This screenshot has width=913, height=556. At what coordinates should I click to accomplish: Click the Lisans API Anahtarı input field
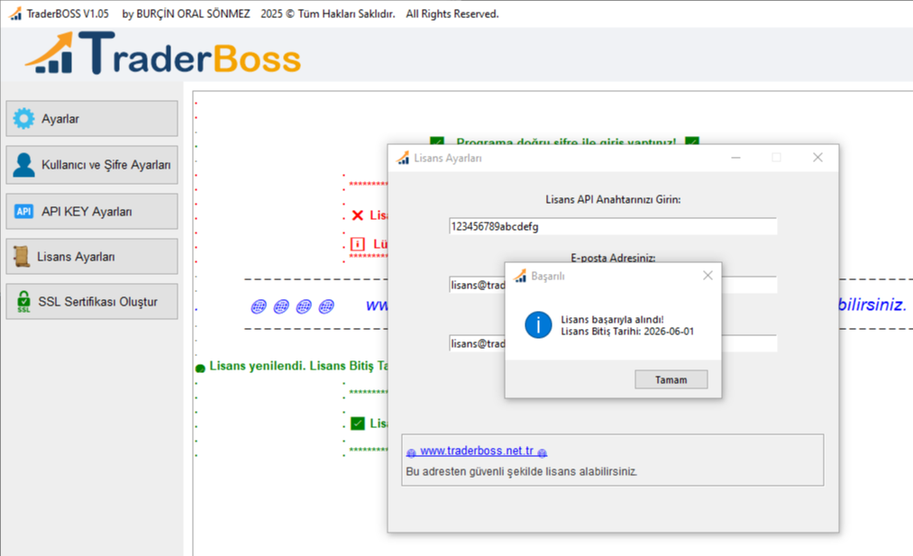click(612, 226)
